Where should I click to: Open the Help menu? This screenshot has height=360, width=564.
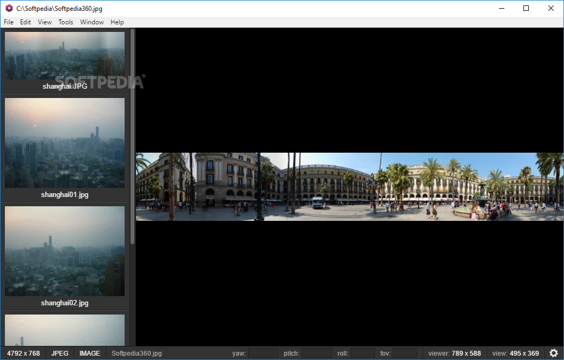click(117, 22)
